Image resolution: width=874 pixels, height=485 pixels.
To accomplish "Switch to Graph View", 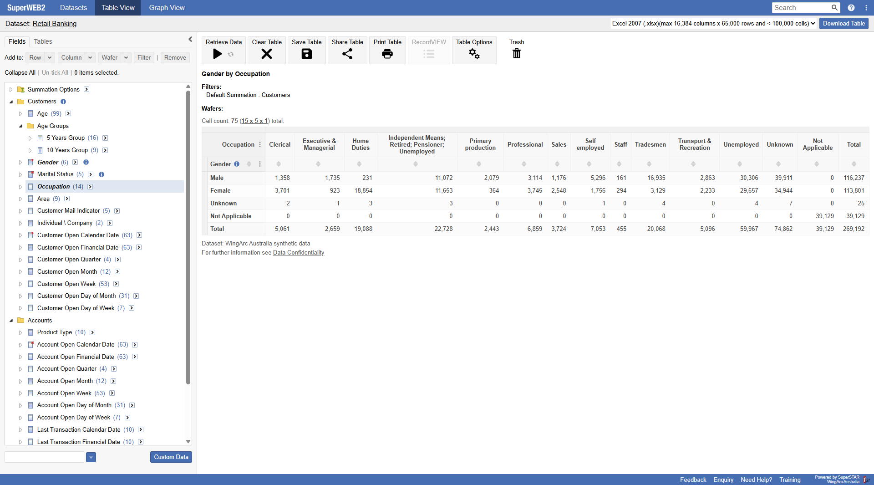I will click(x=166, y=7).
